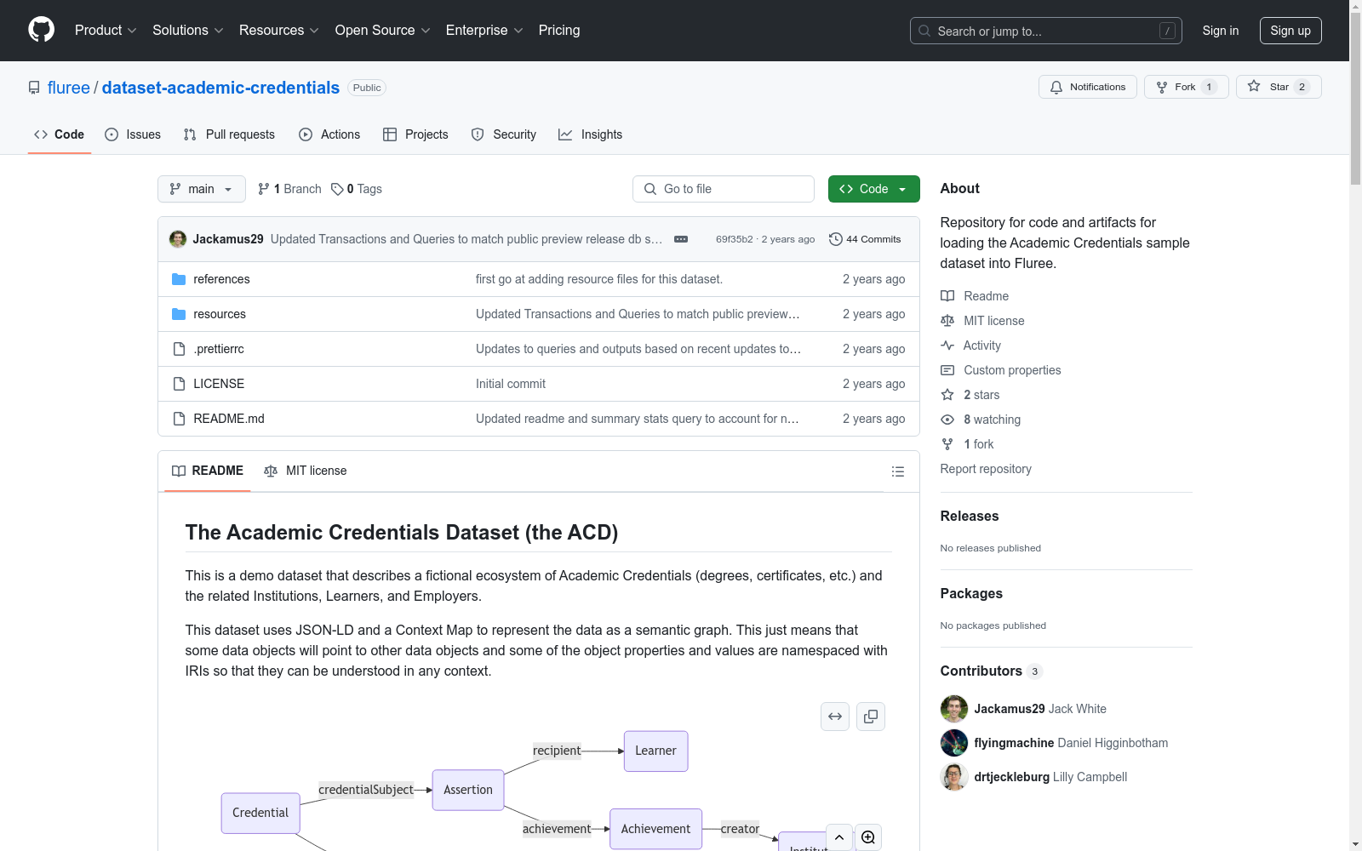This screenshot has width=1362, height=851.
Task: Open the 'Initial commit' commit message
Action: click(x=511, y=384)
